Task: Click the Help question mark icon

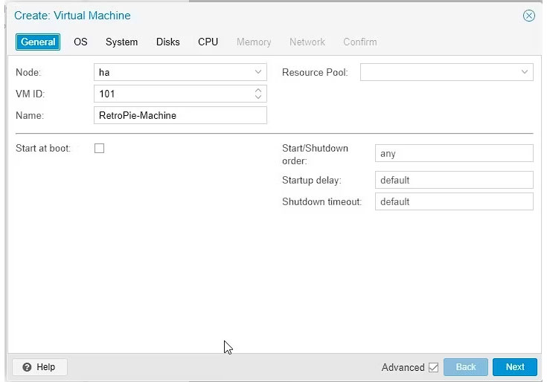Action: [x=27, y=367]
